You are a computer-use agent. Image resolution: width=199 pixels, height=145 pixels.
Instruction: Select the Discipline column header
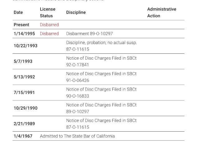(x=76, y=12)
